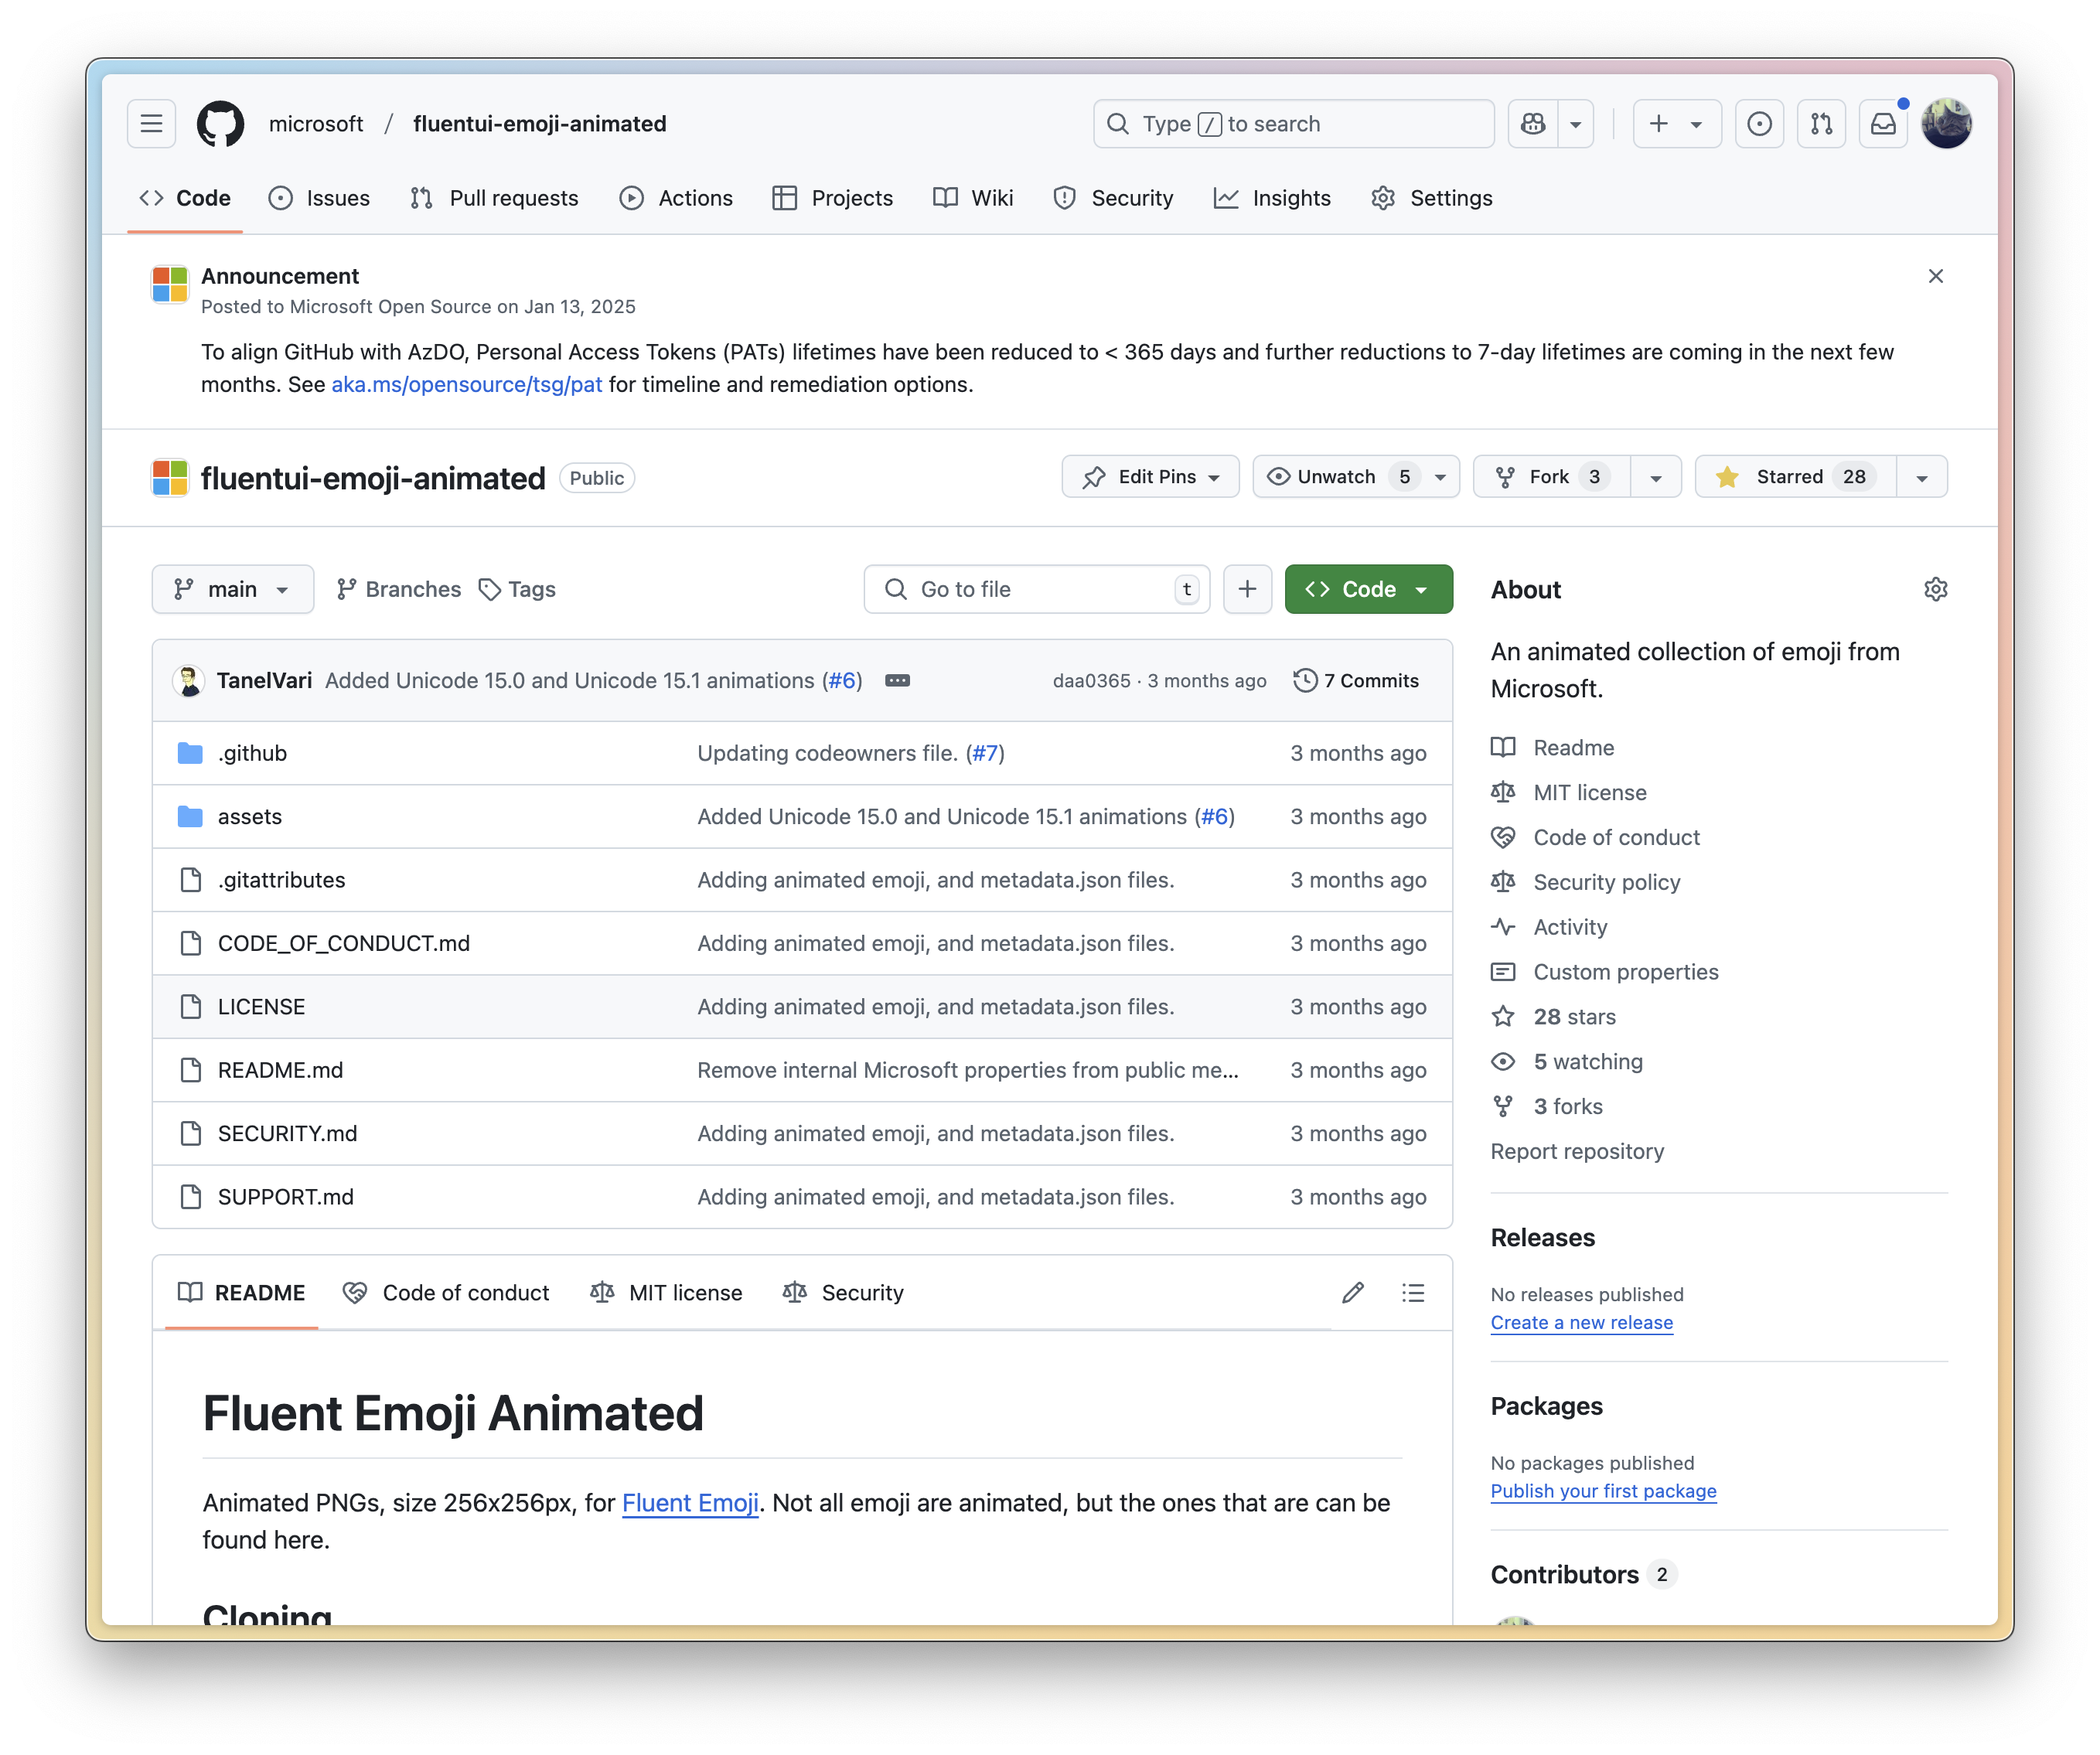Viewport: 2100px width, 1755px height.
Task: Open the main branch selector
Action: tap(232, 589)
